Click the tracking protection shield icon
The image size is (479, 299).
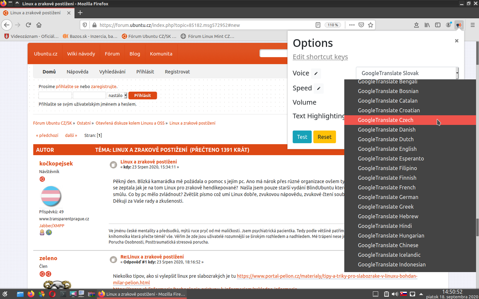pos(85,25)
